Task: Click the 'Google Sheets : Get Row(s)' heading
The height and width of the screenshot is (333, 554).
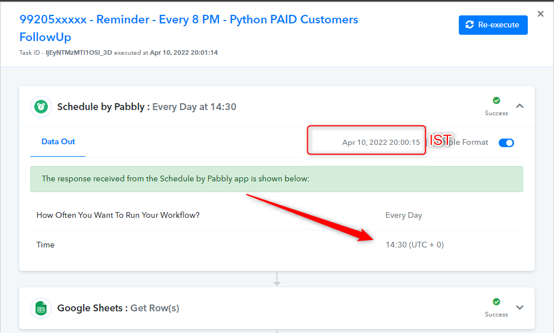Action: 118,308
